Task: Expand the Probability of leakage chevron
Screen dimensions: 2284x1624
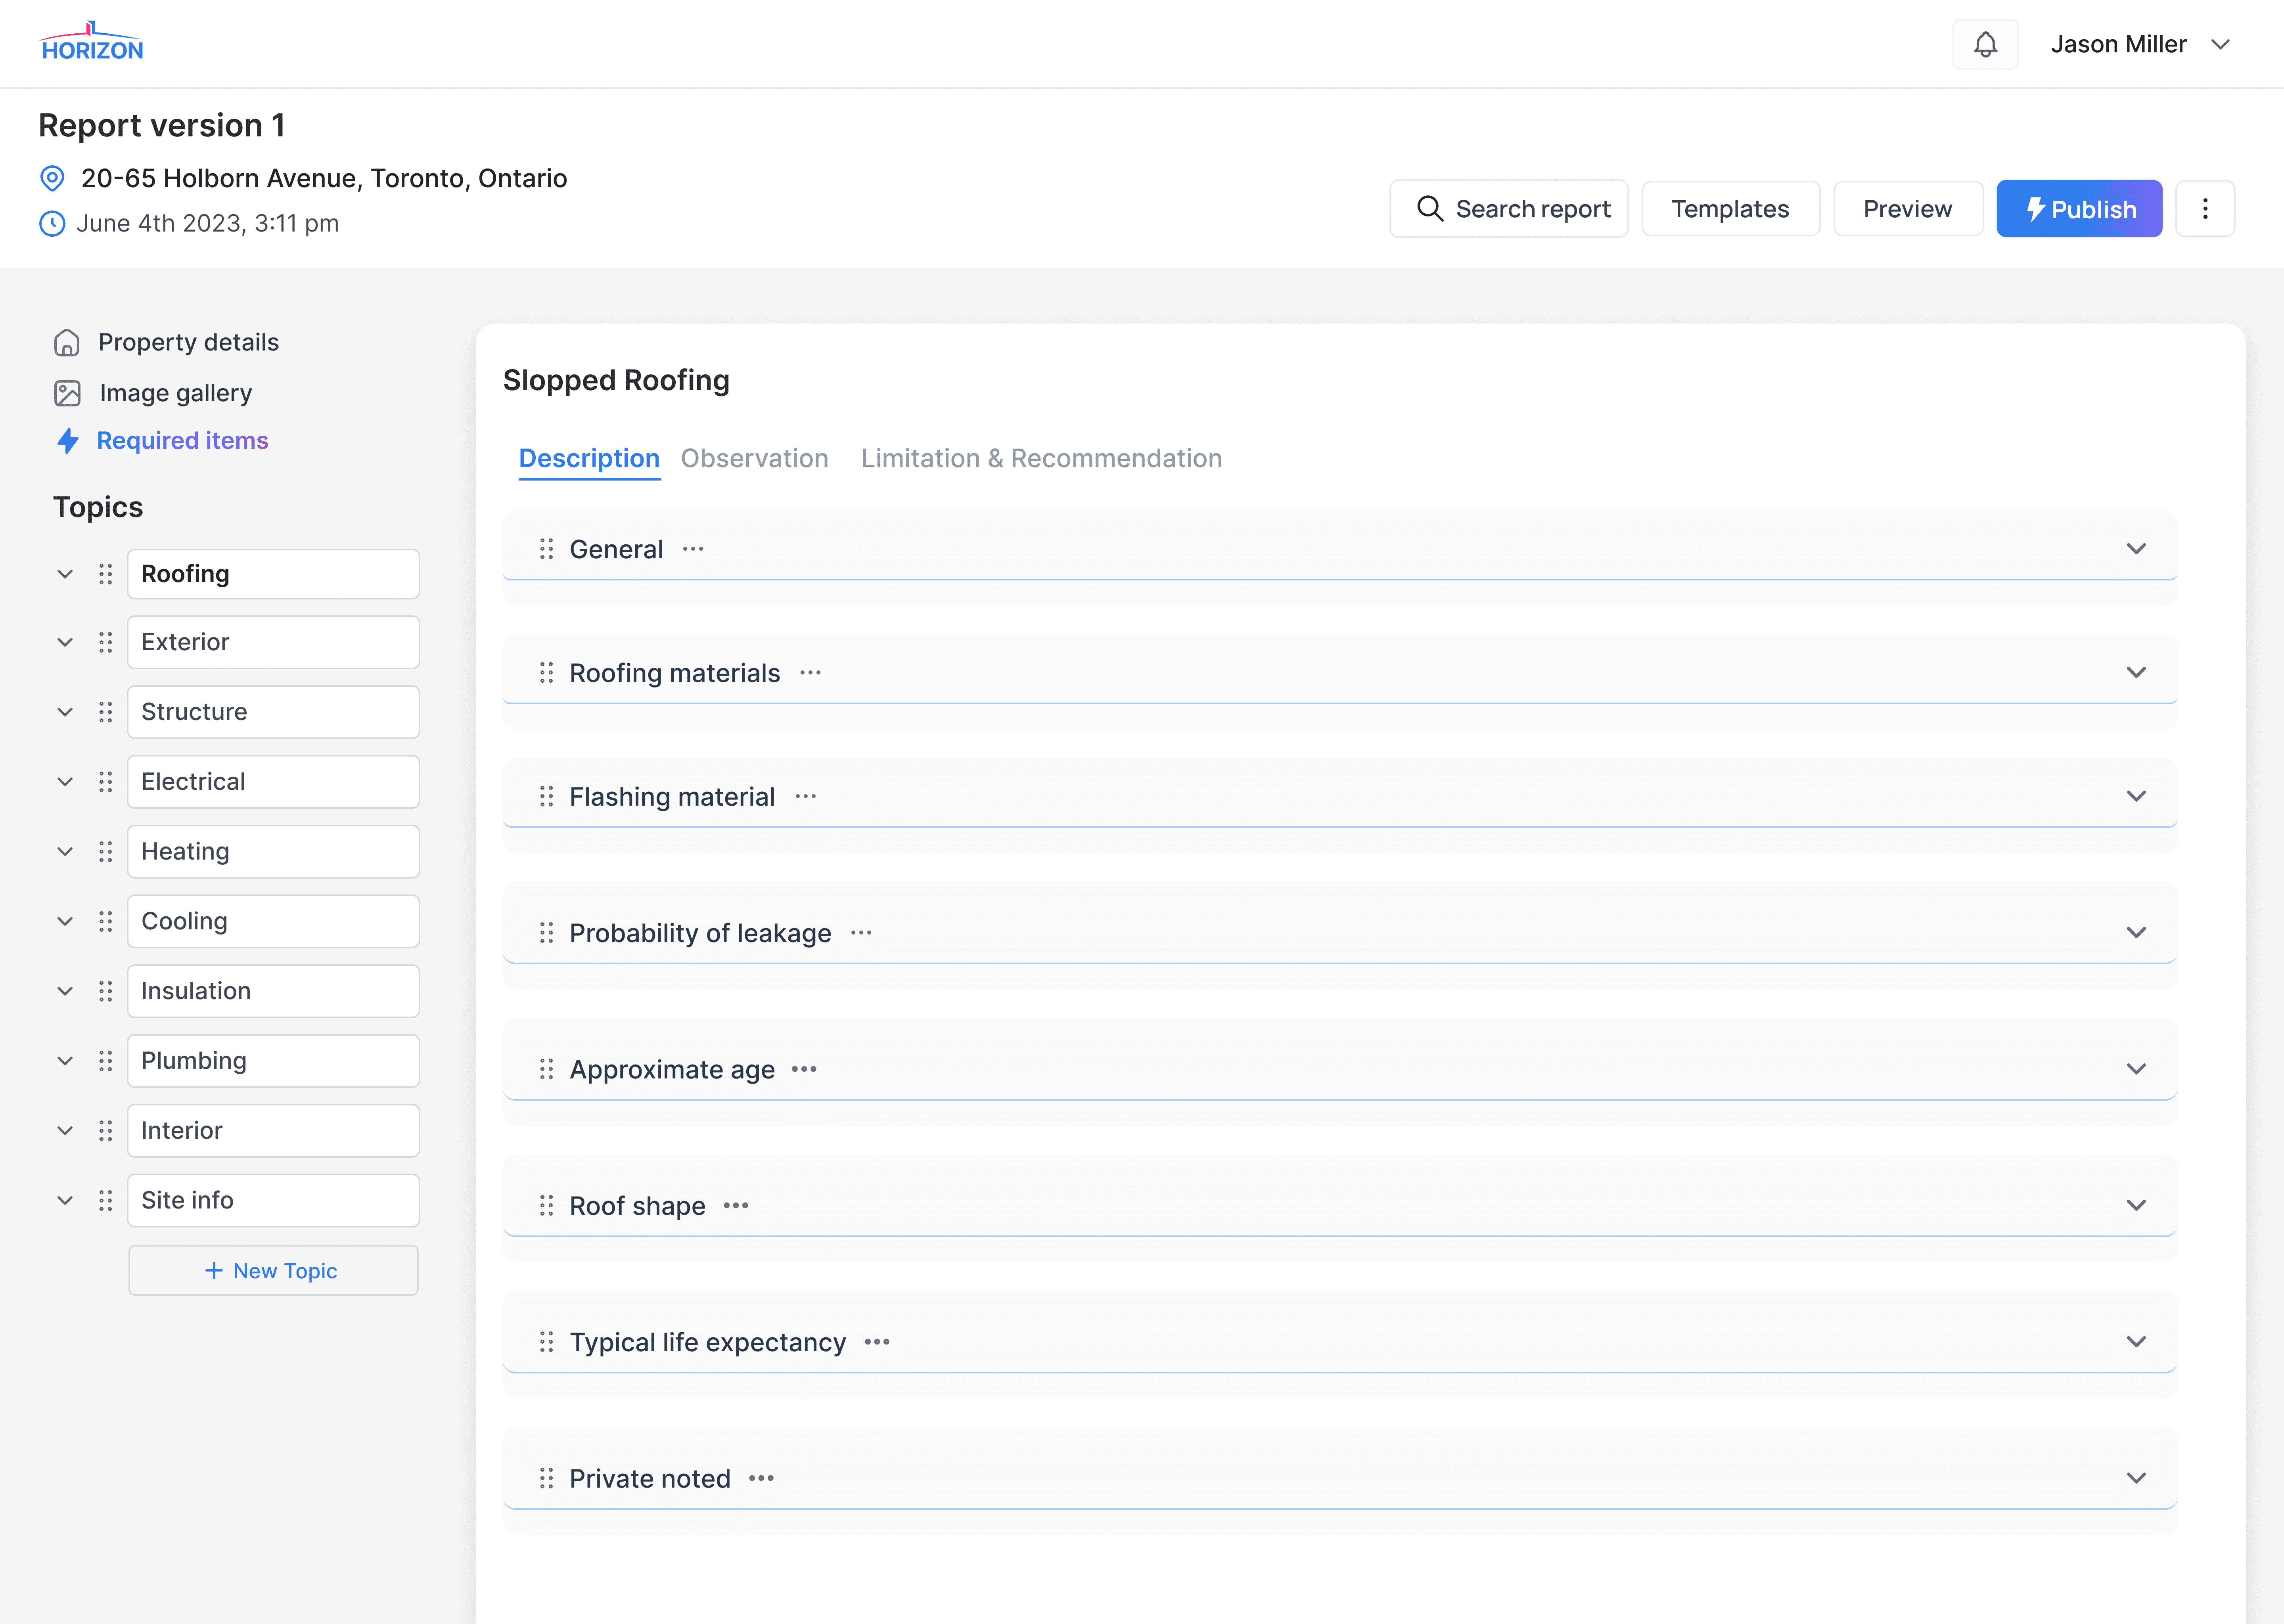Action: [2136, 933]
